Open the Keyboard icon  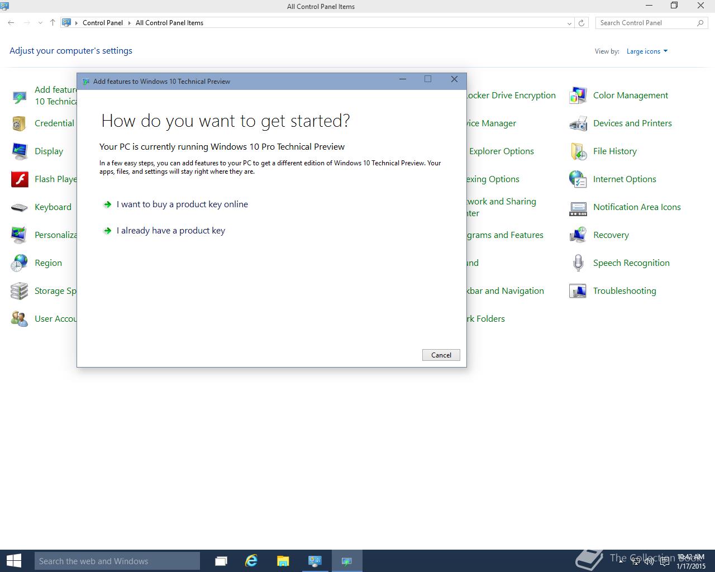[x=19, y=207]
